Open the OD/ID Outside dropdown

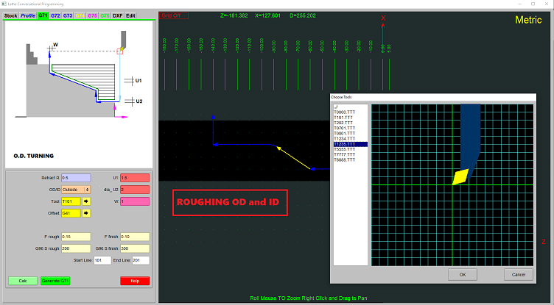pyautogui.click(x=76, y=189)
